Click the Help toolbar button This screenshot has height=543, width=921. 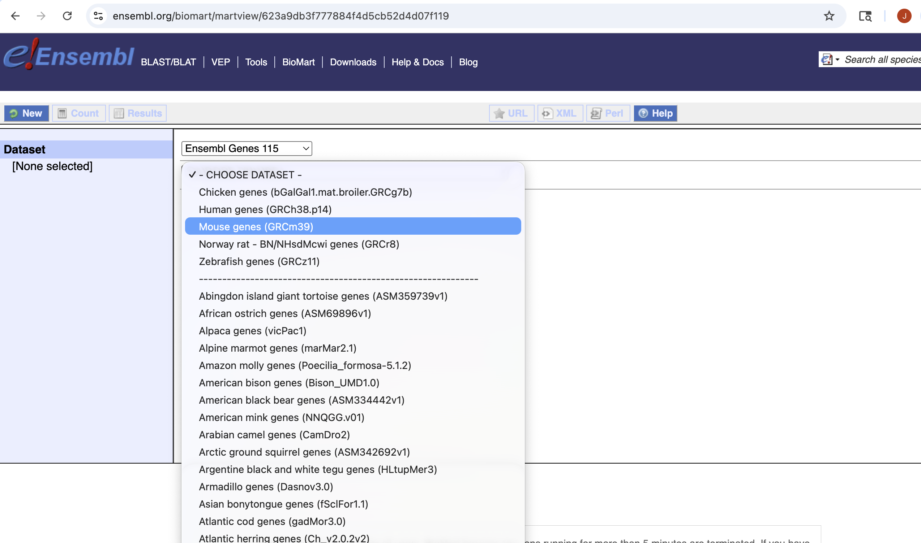point(655,113)
